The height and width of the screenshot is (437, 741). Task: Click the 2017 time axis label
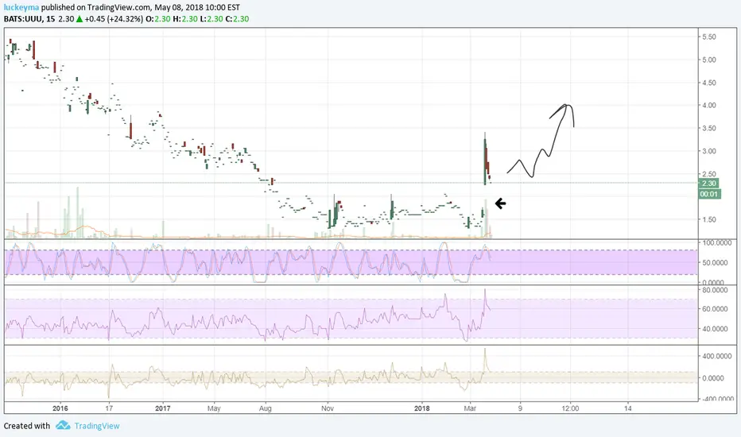162,408
